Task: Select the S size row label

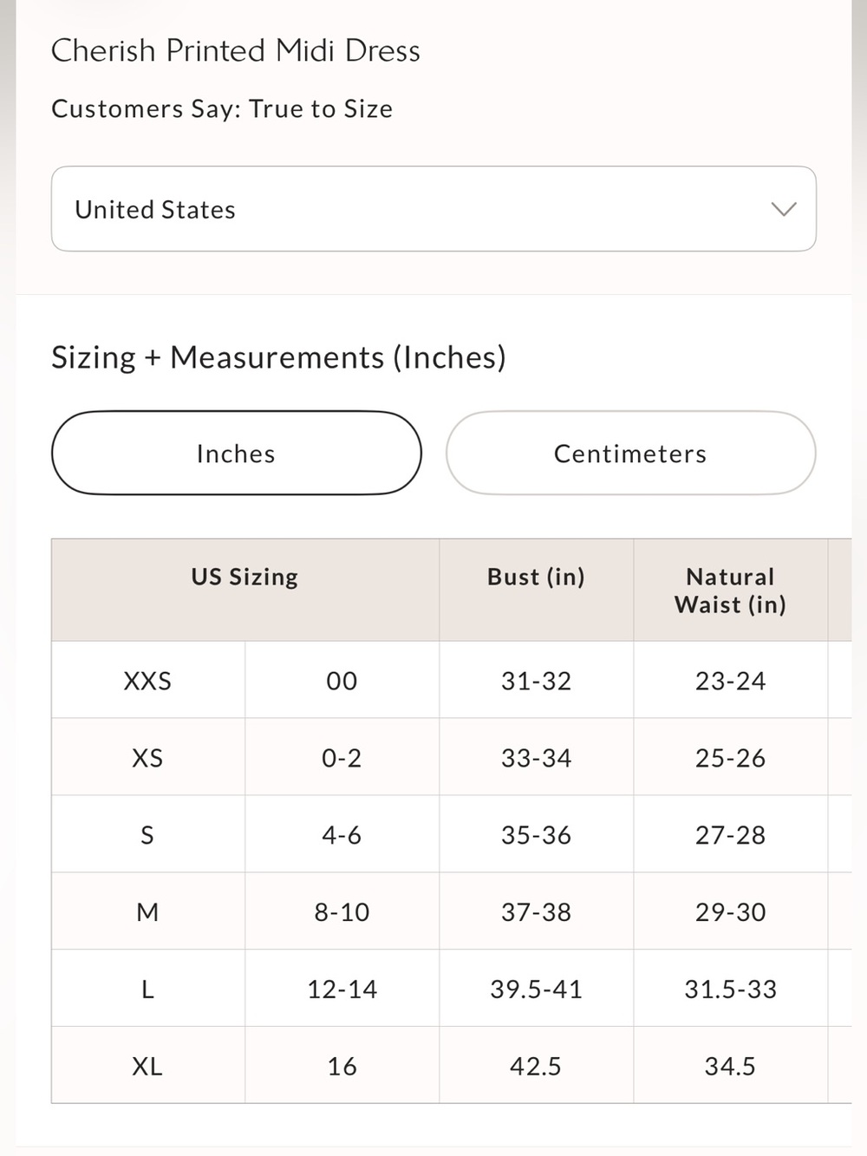Action: pos(147,835)
